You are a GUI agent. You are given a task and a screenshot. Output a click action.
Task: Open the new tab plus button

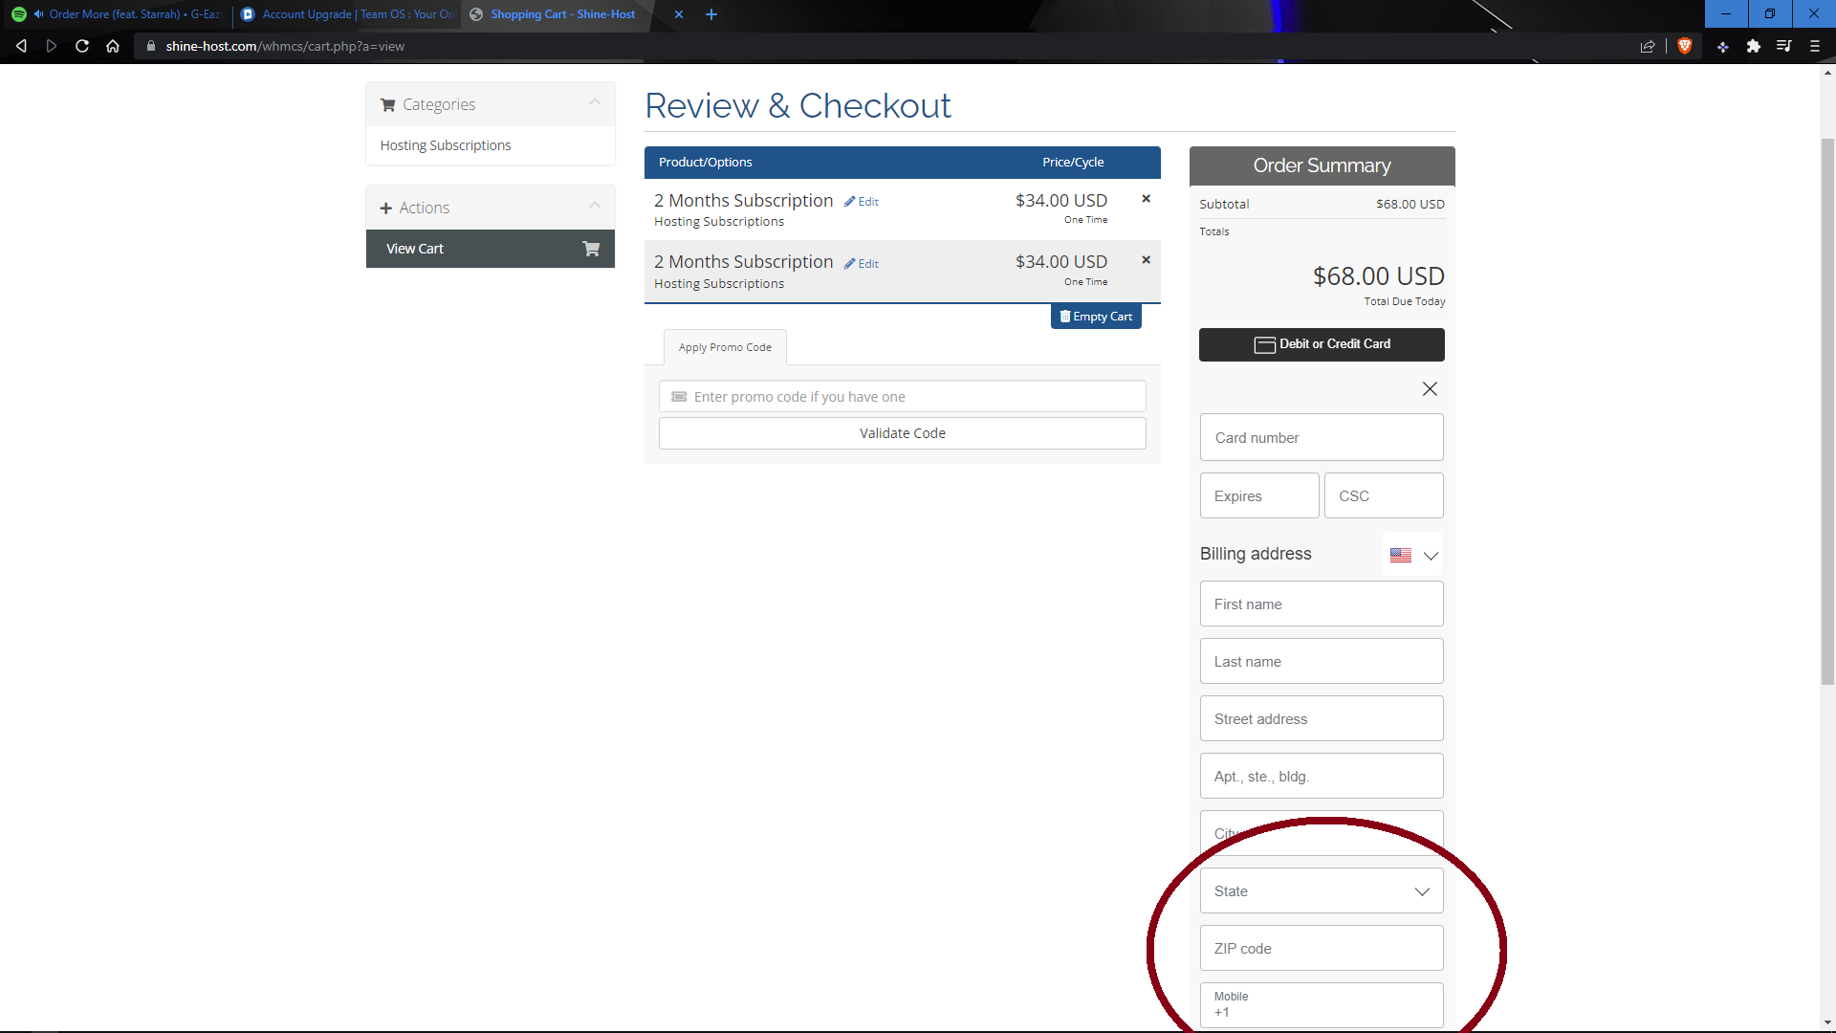[x=710, y=14]
